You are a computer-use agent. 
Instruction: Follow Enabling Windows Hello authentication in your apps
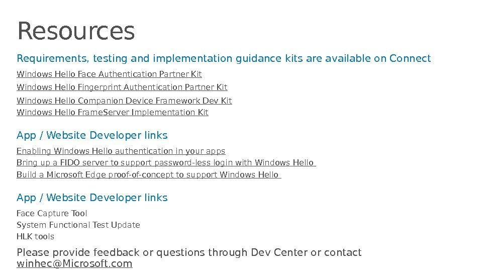121,151
